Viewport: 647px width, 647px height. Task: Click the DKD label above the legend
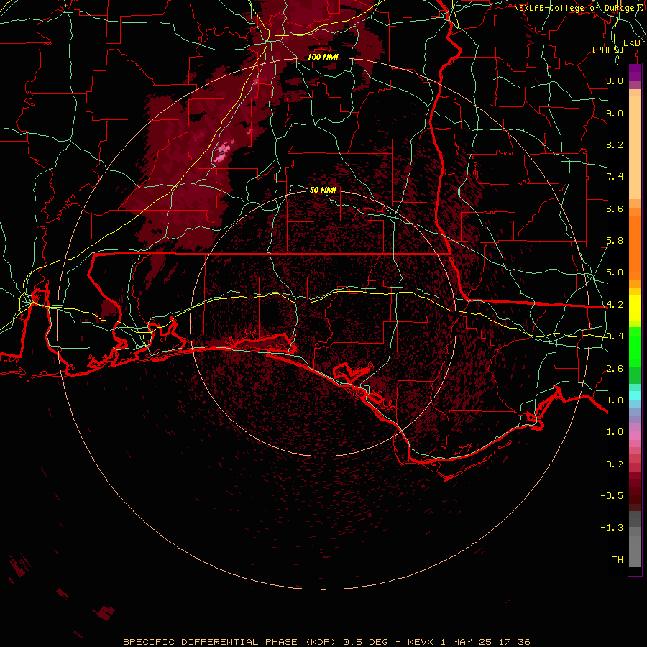tap(631, 42)
